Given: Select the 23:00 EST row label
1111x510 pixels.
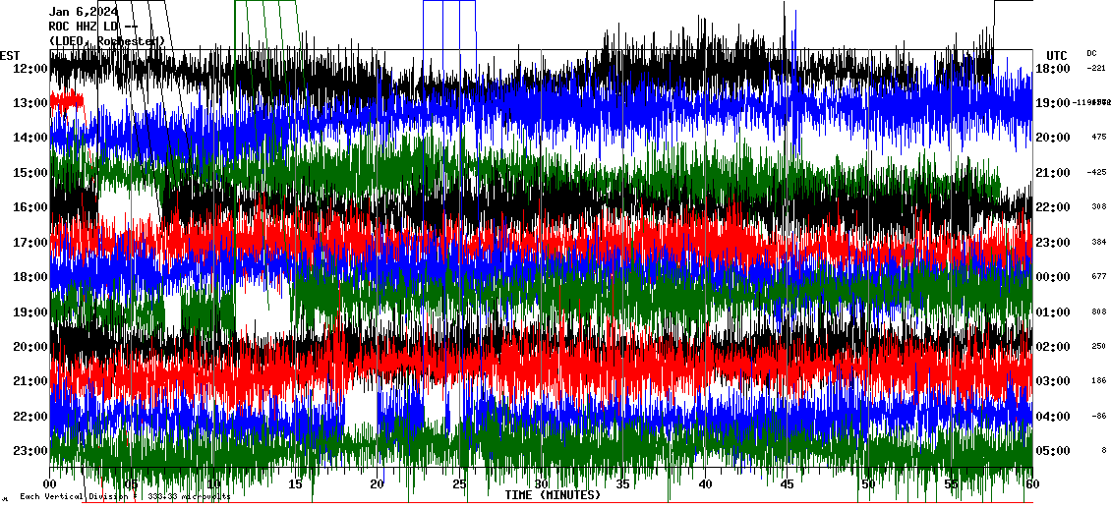Looking at the screenshot, I should coord(29,451).
